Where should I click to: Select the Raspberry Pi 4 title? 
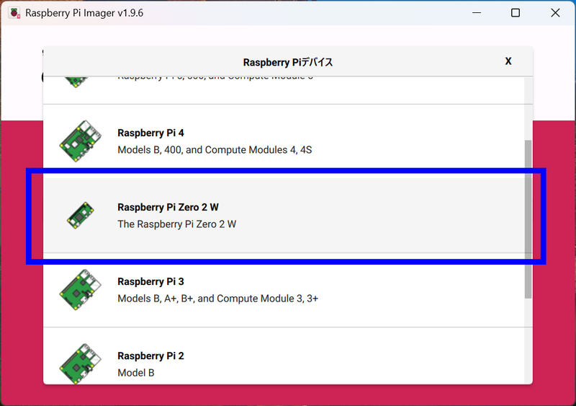(x=150, y=133)
